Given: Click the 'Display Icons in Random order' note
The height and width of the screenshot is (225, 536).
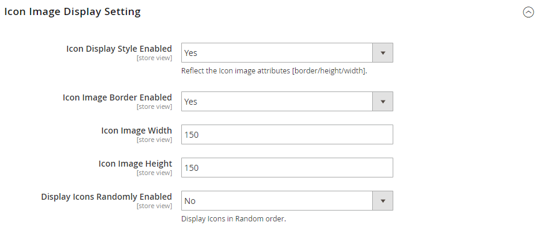Looking at the screenshot, I should point(234,219).
